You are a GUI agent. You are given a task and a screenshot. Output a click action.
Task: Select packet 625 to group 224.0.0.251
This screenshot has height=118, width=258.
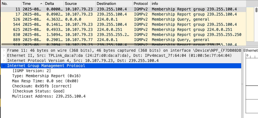tap(103, 29)
